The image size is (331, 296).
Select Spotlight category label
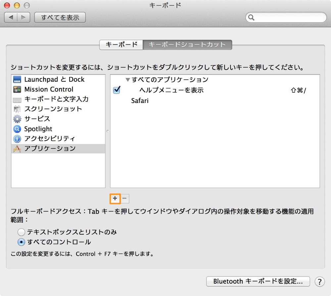(x=38, y=129)
